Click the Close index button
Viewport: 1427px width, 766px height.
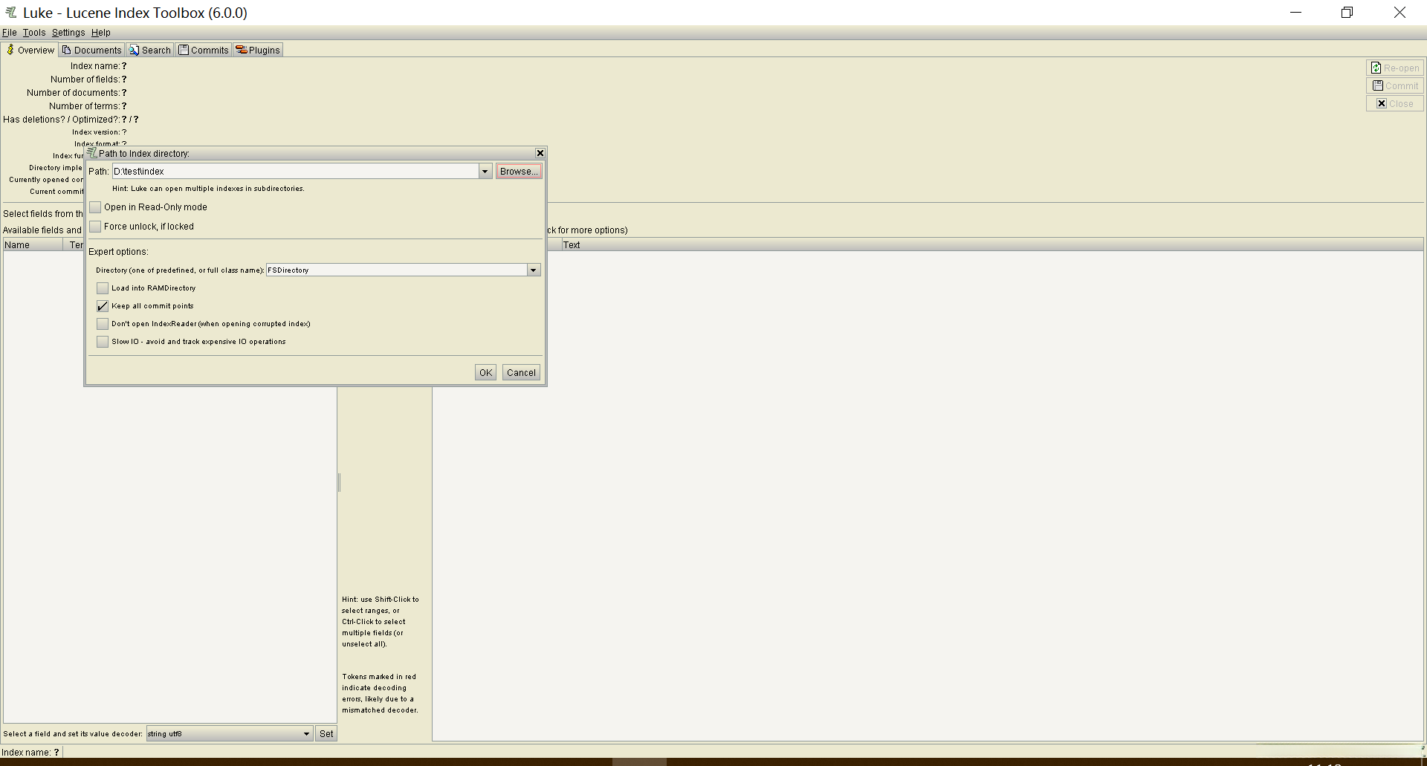[x=1395, y=103]
